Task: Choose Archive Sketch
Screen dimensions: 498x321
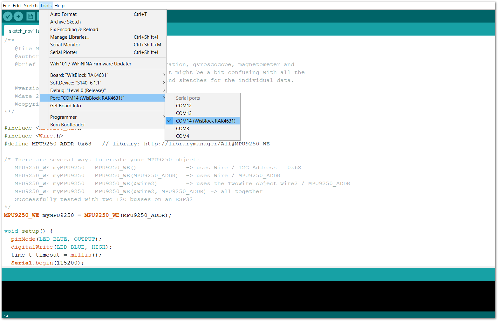Action: tap(103, 22)
